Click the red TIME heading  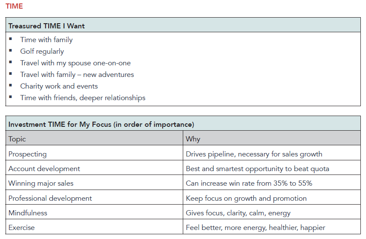click(14, 6)
